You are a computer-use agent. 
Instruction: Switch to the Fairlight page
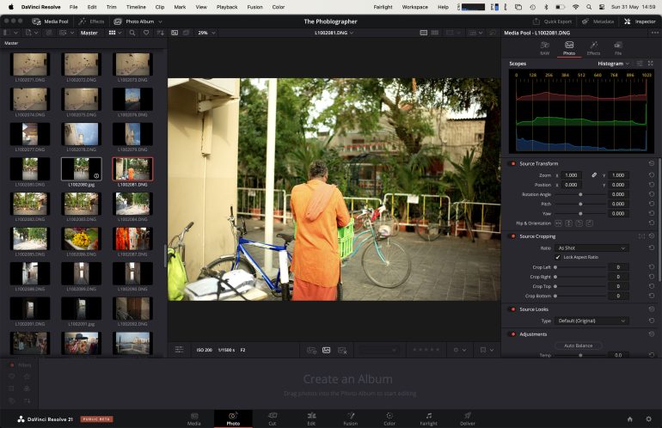pos(428,419)
